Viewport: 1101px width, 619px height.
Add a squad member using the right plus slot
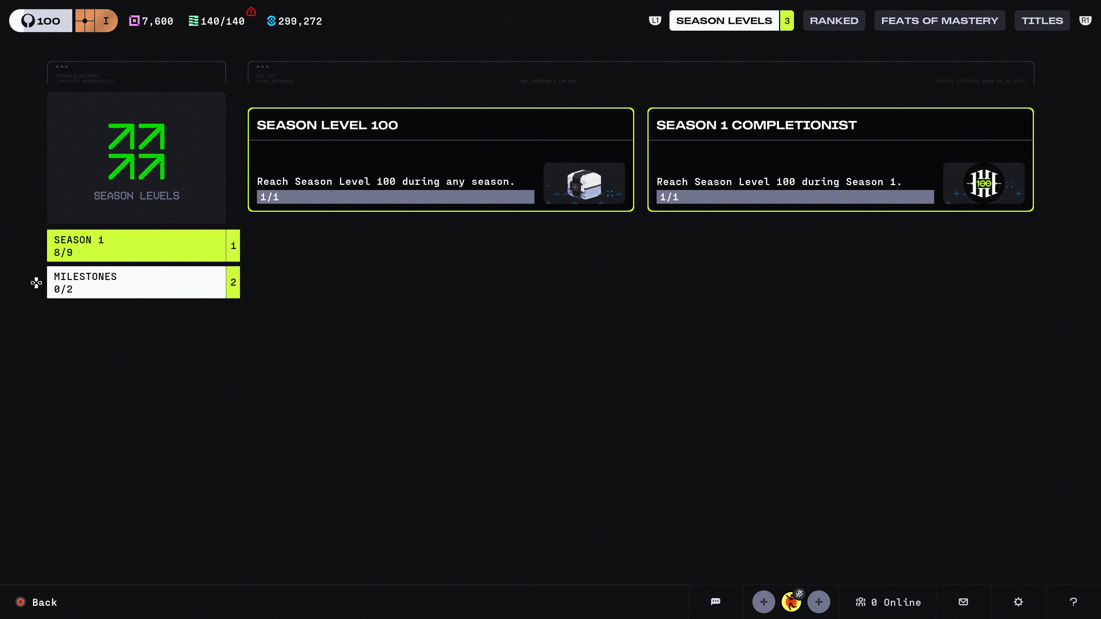819,602
